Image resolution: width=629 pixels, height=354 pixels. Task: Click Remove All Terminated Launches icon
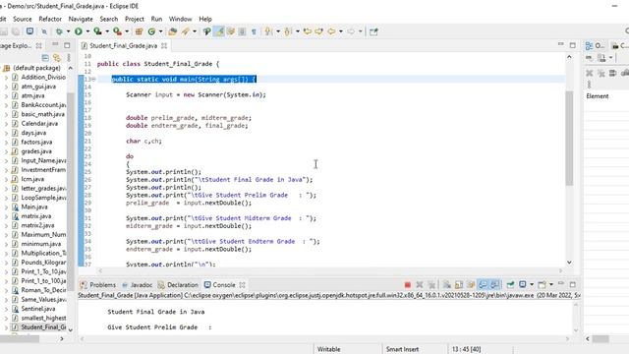click(431, 284)
